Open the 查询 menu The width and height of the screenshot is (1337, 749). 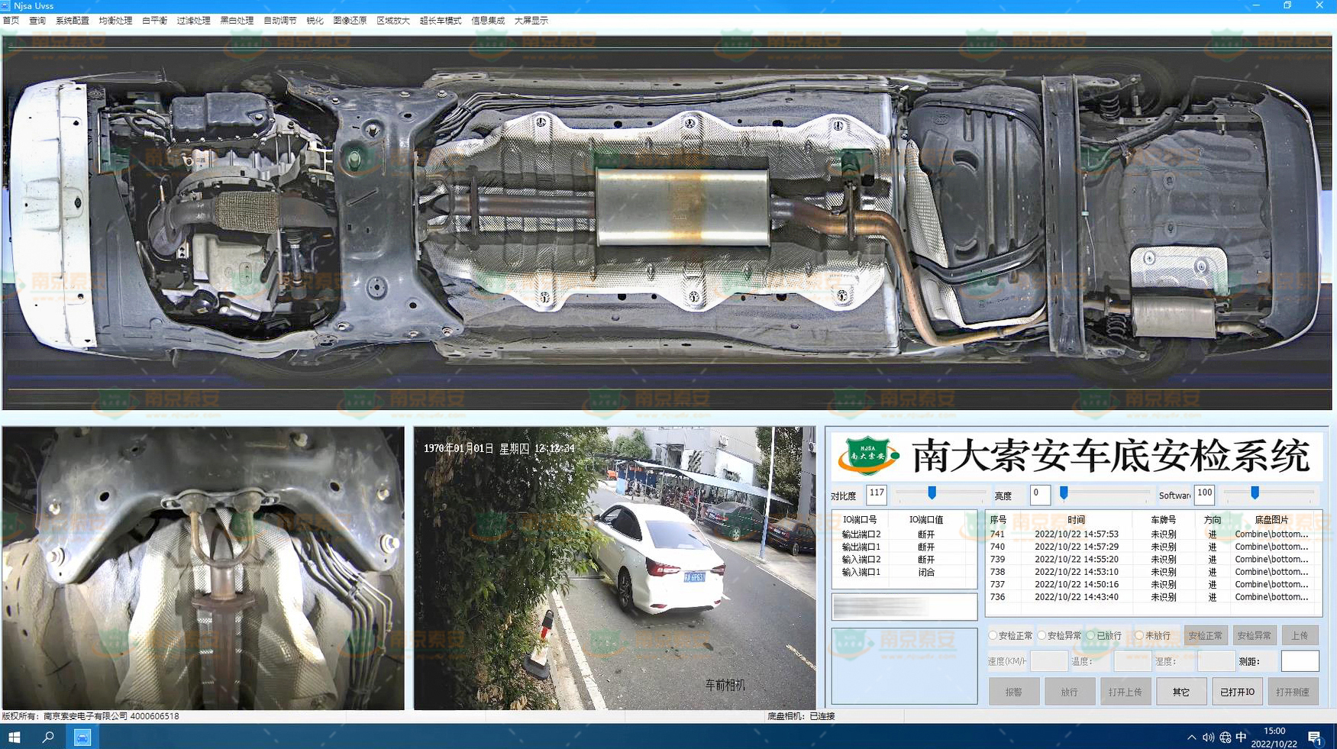(x=37, y=21)
